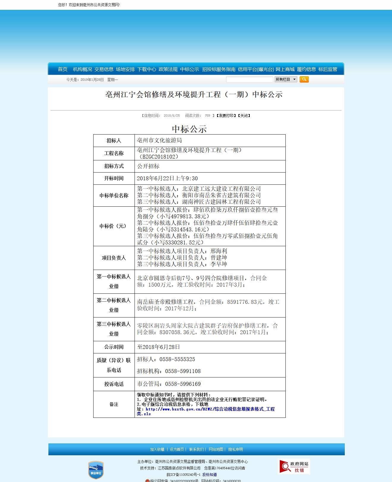Open the 机构概况 menu item
This screenshot has height=482, width=392.
click(x=82, y=69)
